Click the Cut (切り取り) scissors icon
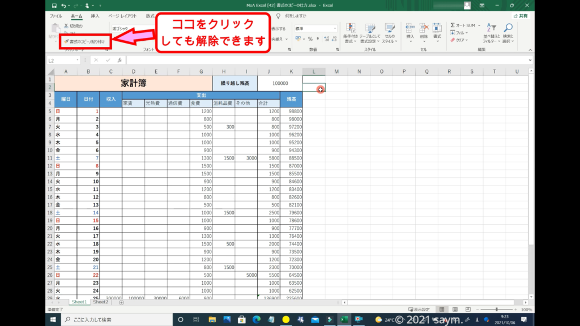 [66, 26]
